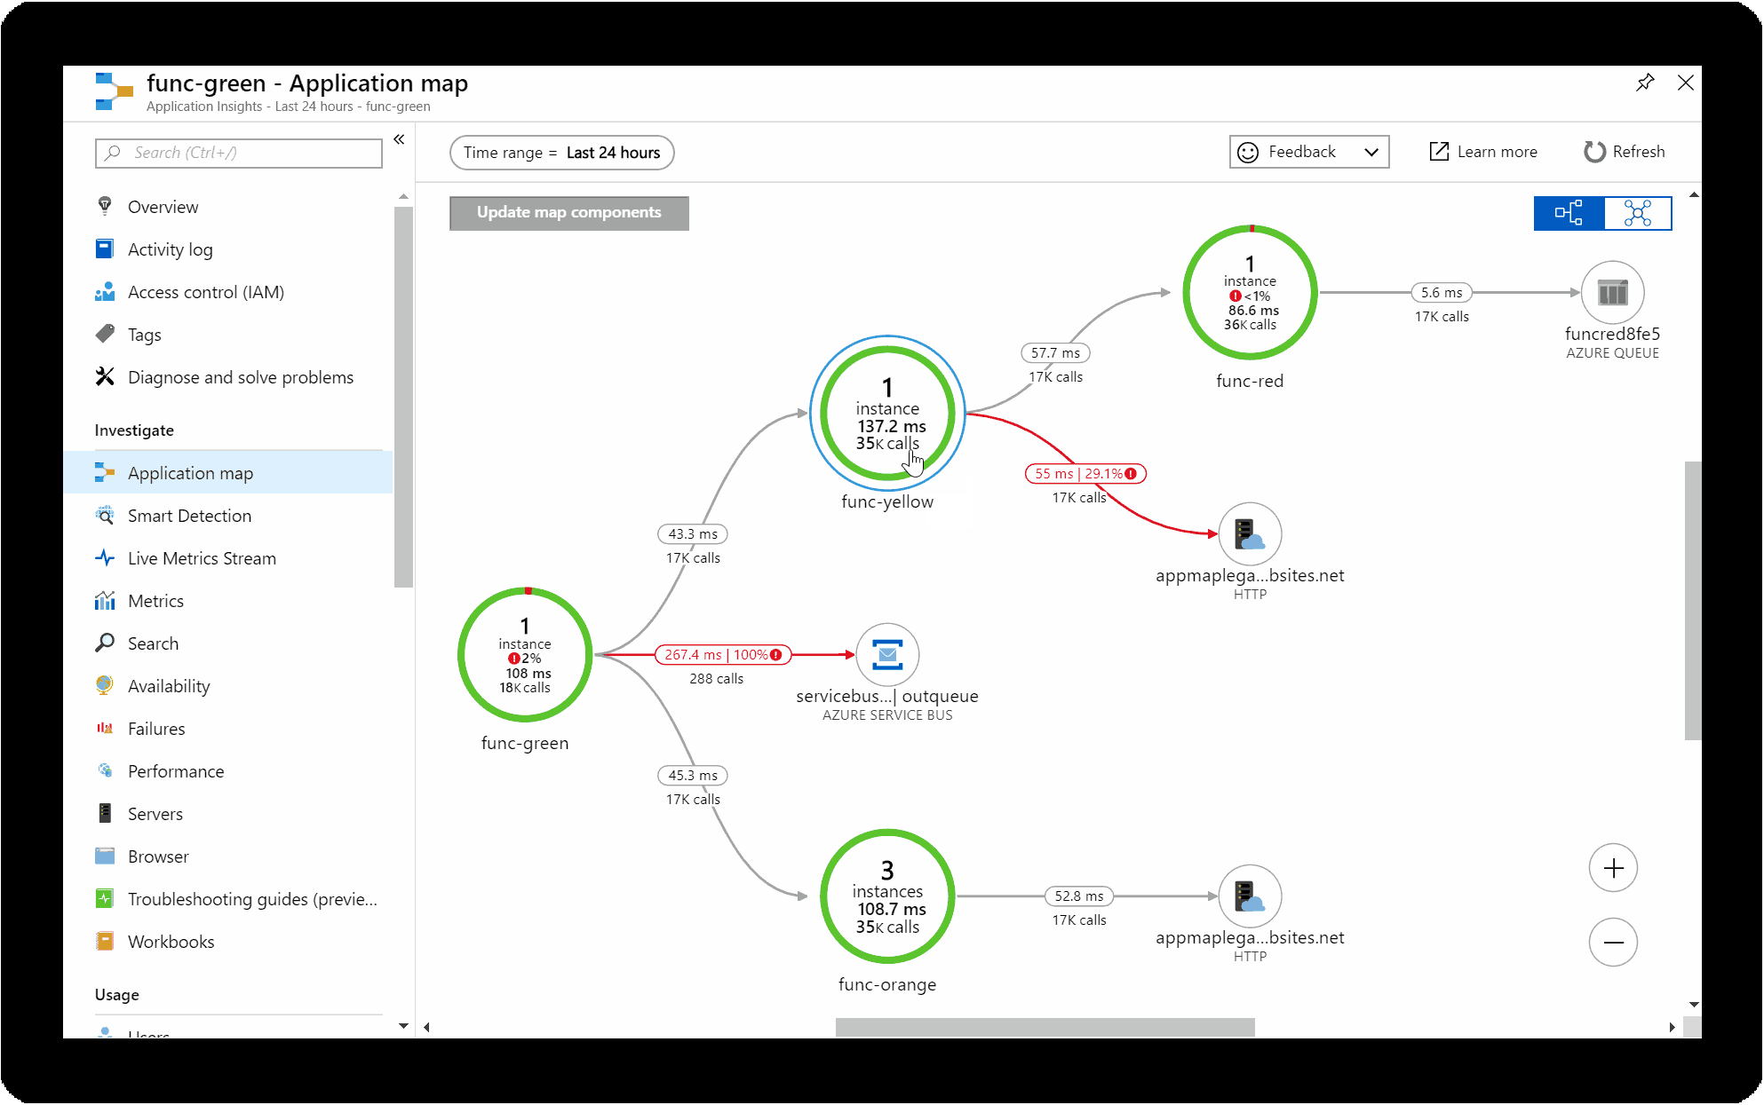The height and width of the screenshot is (1105, 1764).
Task: Click the Troubleshooting guides icon
Action: pyautogui.click(x=105, y=899)
